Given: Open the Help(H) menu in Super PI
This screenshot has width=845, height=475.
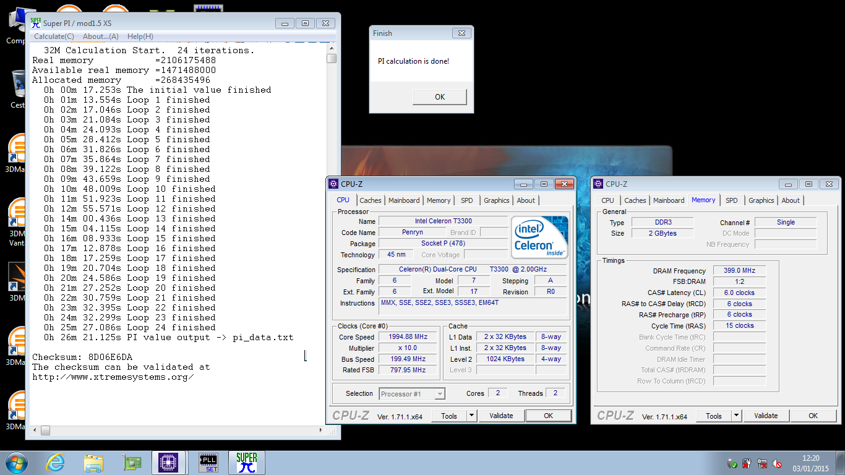Looking at the screenshot, I should pos(140,36).
